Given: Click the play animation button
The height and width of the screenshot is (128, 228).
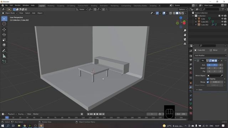Looking at the screenshot, I should click(97, 114).
